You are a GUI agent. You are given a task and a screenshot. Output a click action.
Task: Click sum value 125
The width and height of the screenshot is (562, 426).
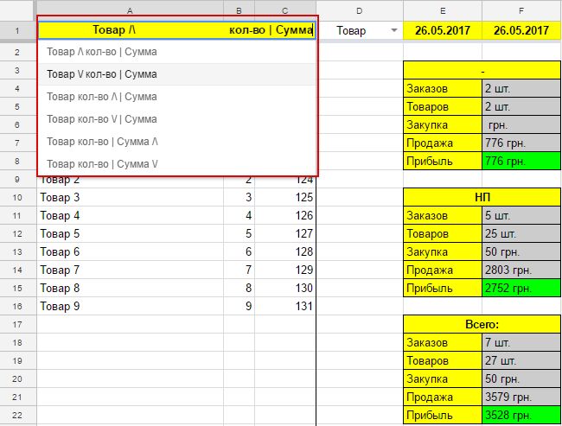coord(285,197)
